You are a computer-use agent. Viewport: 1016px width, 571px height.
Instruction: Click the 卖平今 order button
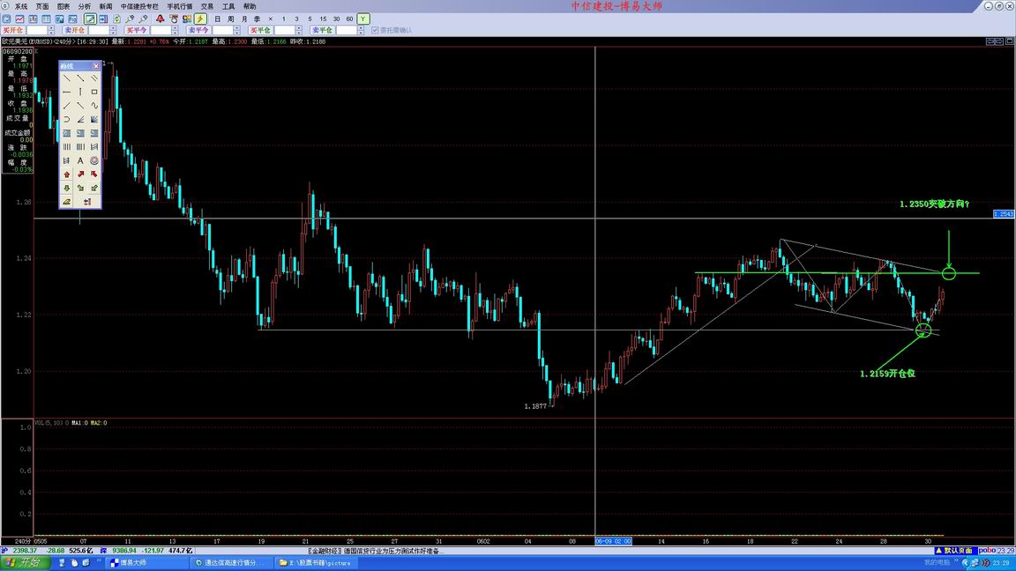198,31
